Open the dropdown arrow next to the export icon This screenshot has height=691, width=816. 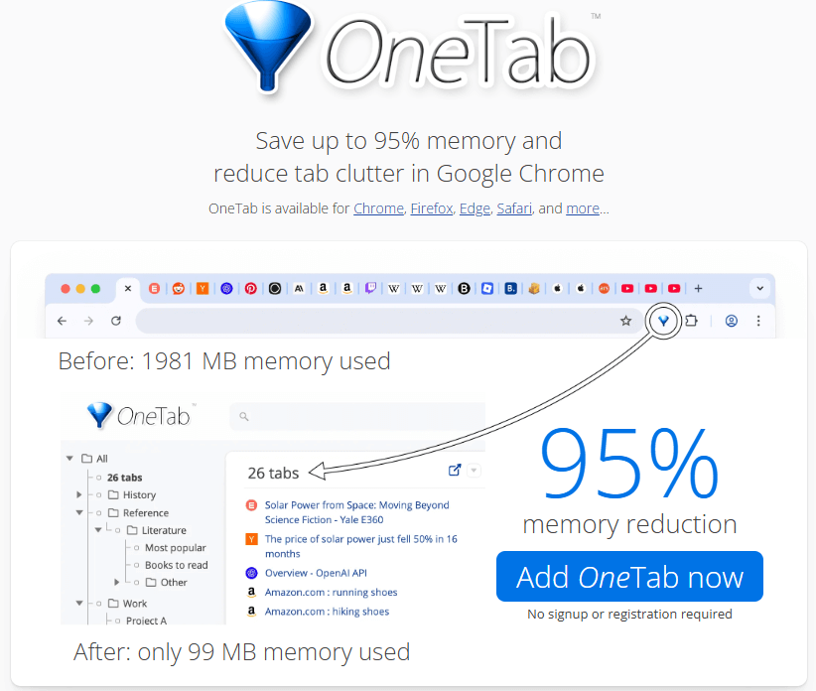click(x=472, y=471)
